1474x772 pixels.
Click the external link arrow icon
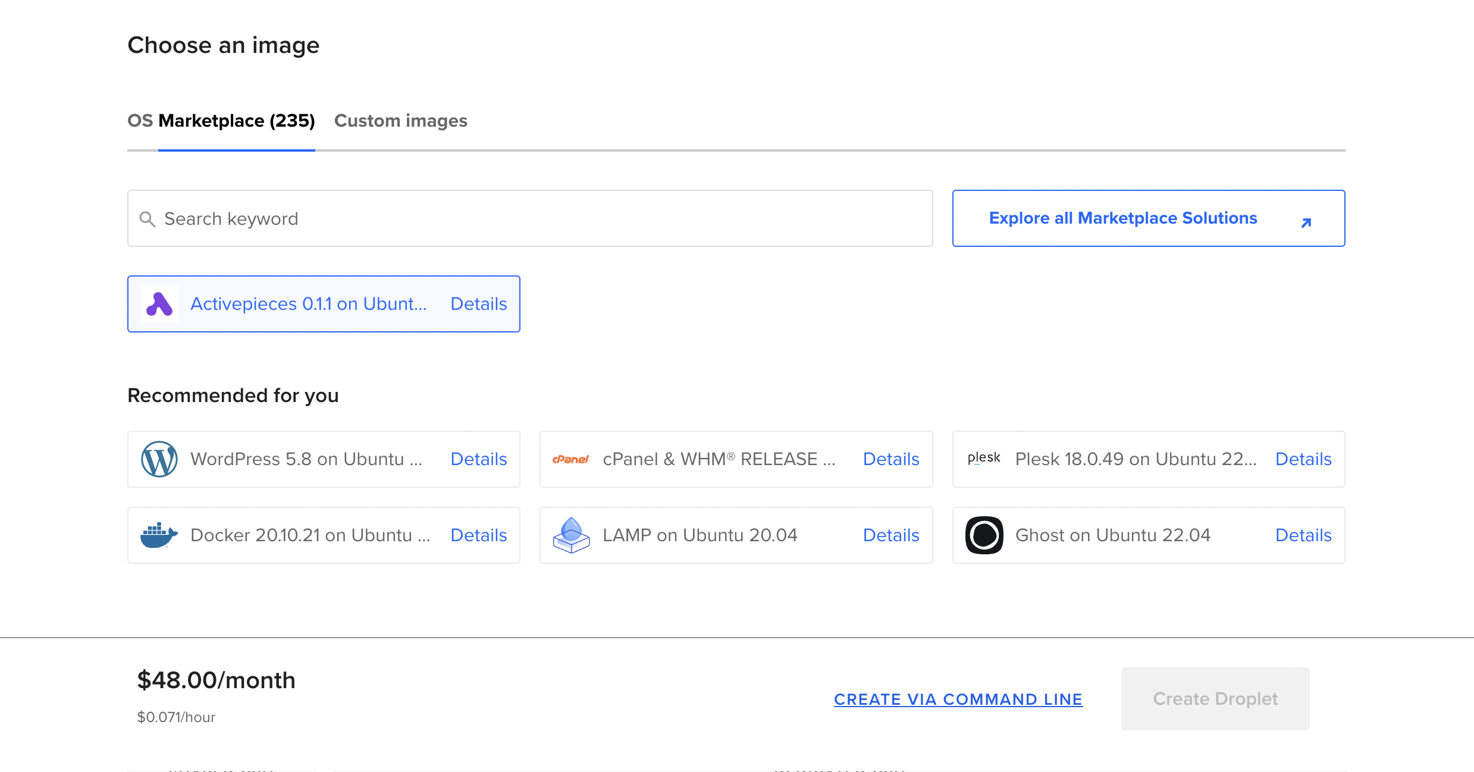coord(1306,222)
